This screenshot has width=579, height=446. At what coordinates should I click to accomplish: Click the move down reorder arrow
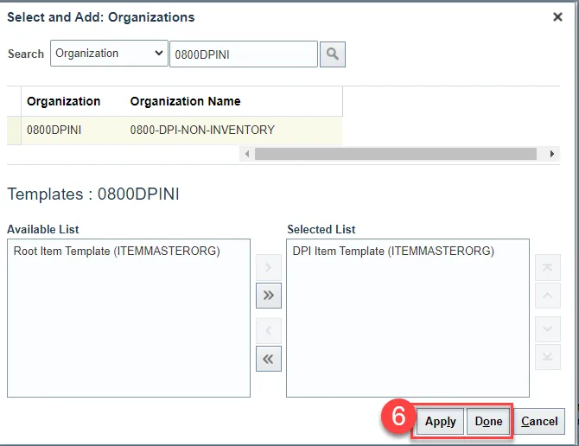click(x=547, y=328)
